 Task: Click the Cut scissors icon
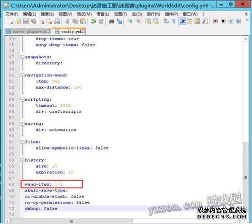click(x=68, y=21)
